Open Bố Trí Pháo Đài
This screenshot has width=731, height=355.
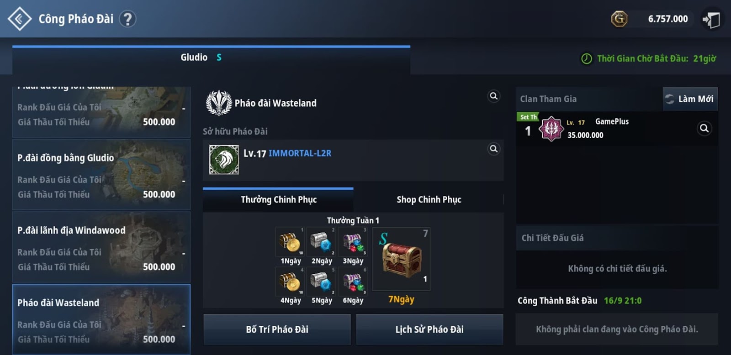tap(277, 329)
